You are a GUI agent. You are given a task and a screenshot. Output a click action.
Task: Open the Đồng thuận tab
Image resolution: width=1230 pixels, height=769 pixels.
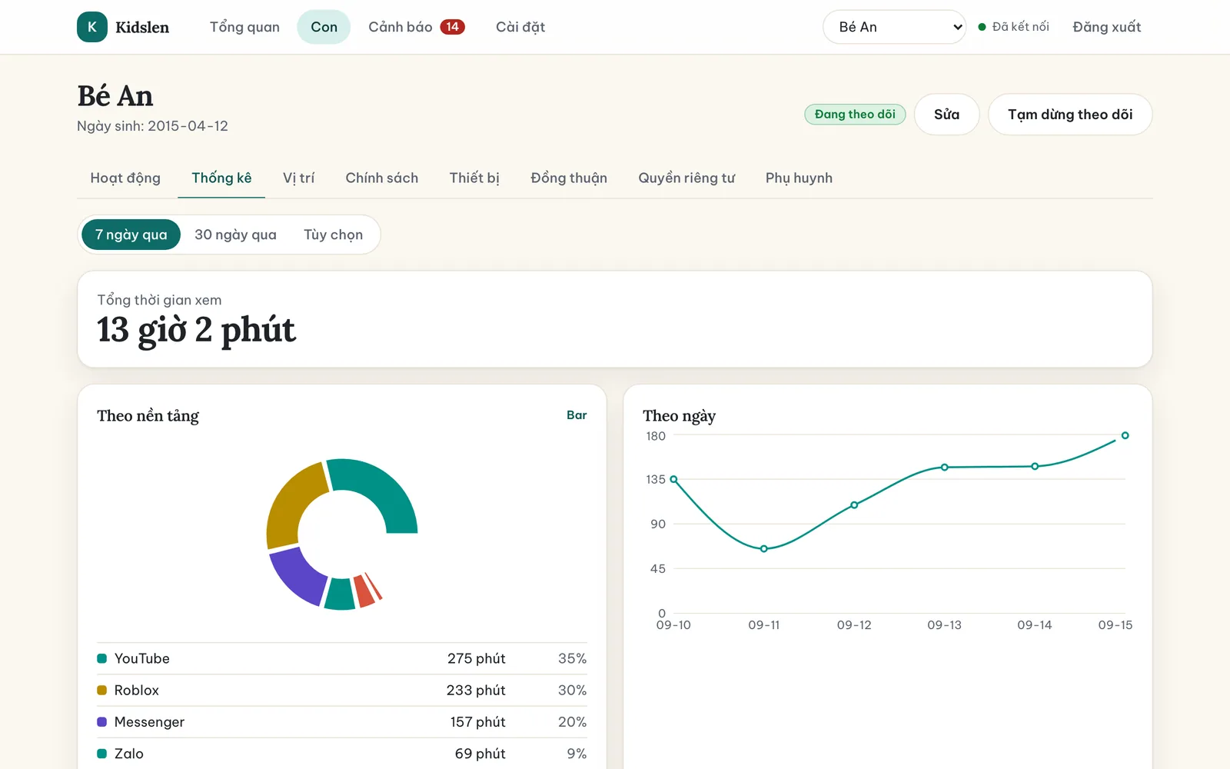[x=569, y=178]
